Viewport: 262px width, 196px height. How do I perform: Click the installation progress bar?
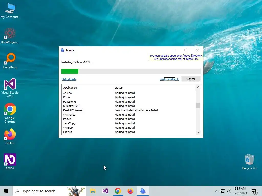pos(131,71)
